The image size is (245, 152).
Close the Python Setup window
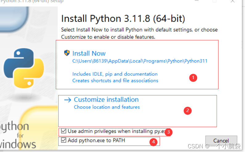tap(233, 1)
